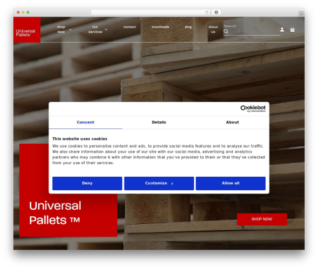The image size is (318, 269).
Task: Deny all cookies
Action: point(87,183)
